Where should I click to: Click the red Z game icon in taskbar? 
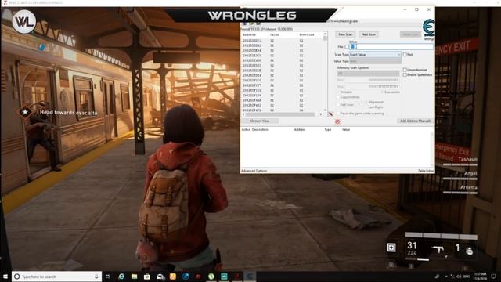click(236, 277)
